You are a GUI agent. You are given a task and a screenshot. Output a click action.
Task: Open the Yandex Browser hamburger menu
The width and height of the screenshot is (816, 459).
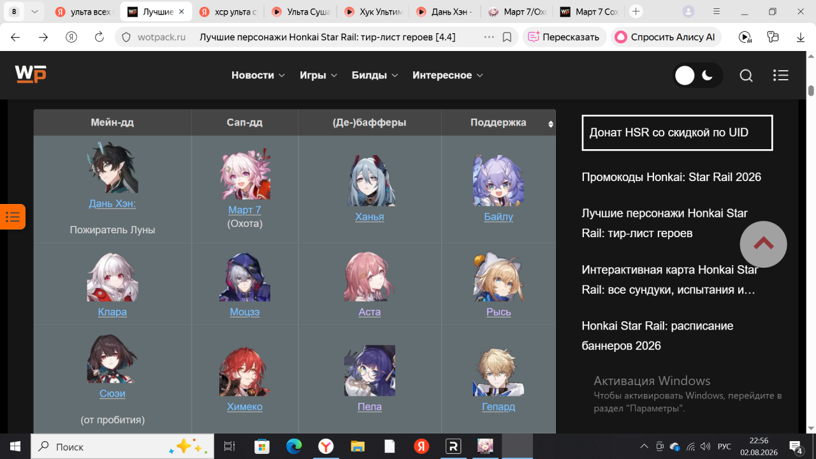(717, 11)
